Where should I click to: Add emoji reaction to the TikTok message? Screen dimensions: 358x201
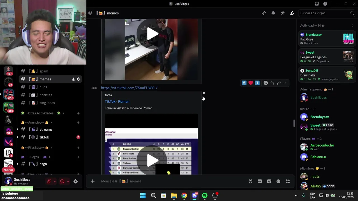266,83
